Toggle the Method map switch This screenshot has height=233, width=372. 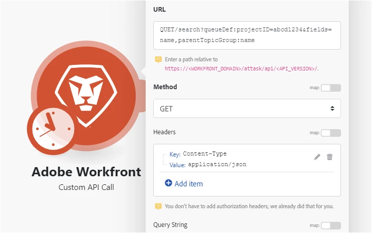pyautogui.click(x=331, y=88)
